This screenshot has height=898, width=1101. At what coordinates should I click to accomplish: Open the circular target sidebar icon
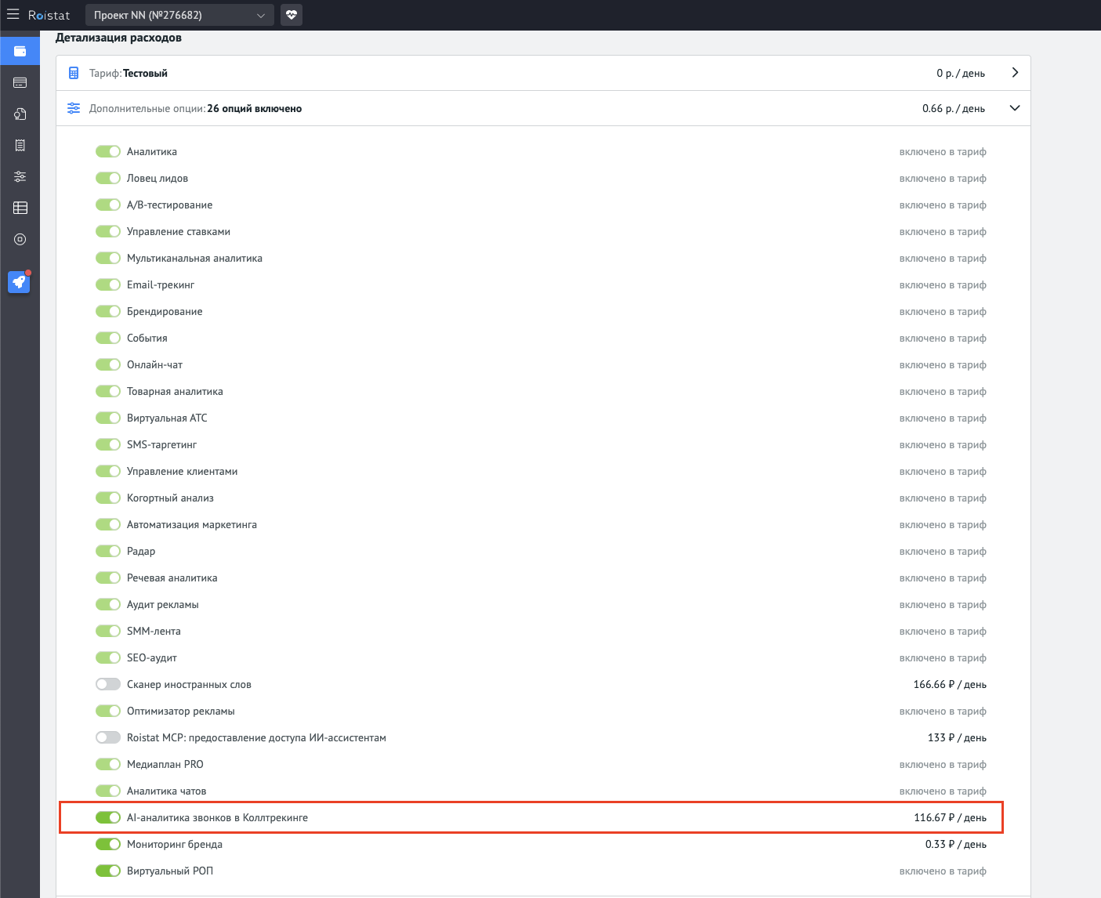tap(20, 239)
